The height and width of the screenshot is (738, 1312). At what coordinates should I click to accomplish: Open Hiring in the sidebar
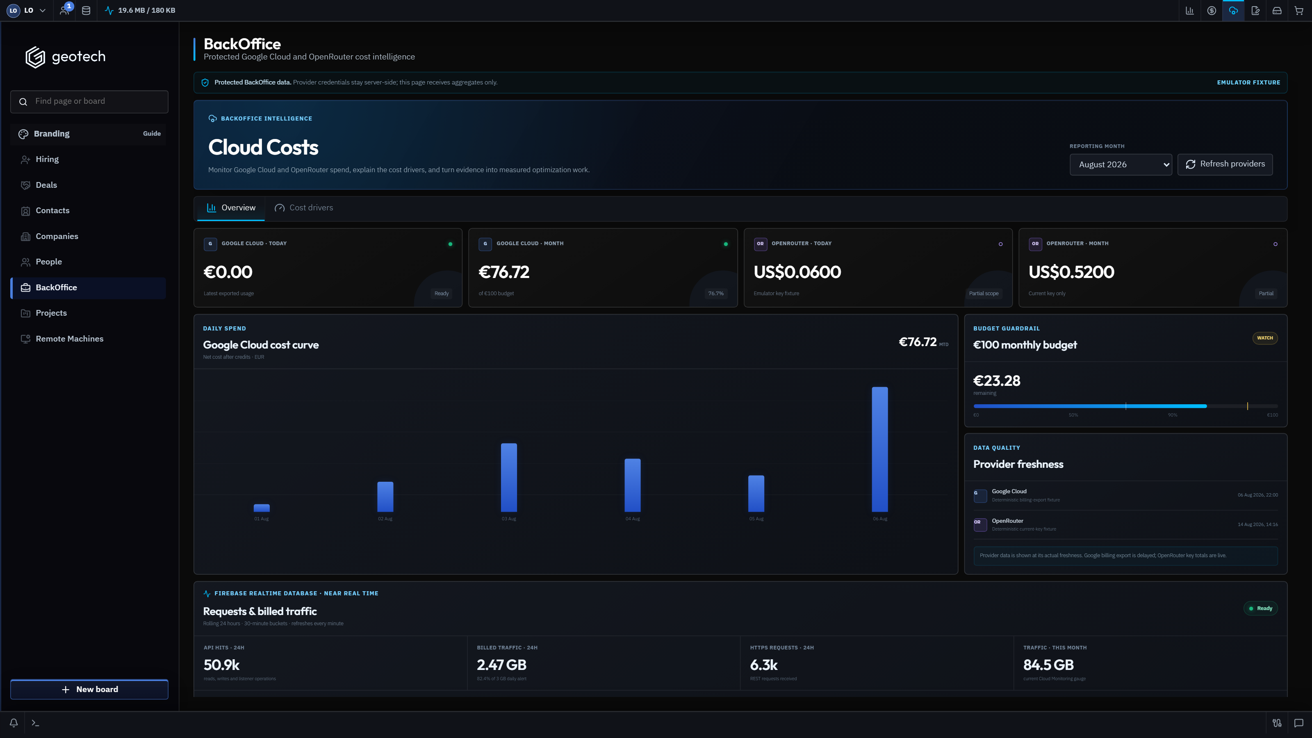(x=88, y=159)
